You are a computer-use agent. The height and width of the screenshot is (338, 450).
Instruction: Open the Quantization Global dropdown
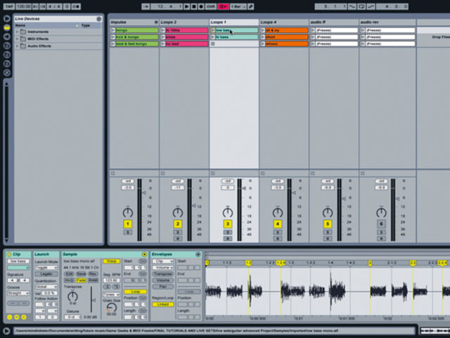pos(46,287)
